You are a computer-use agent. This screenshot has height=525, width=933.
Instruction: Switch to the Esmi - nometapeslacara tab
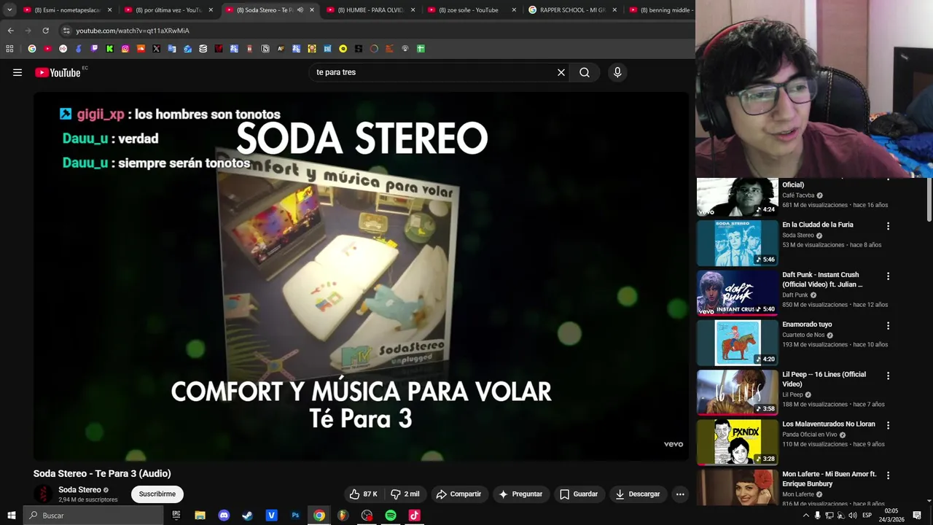pos(67,10)
